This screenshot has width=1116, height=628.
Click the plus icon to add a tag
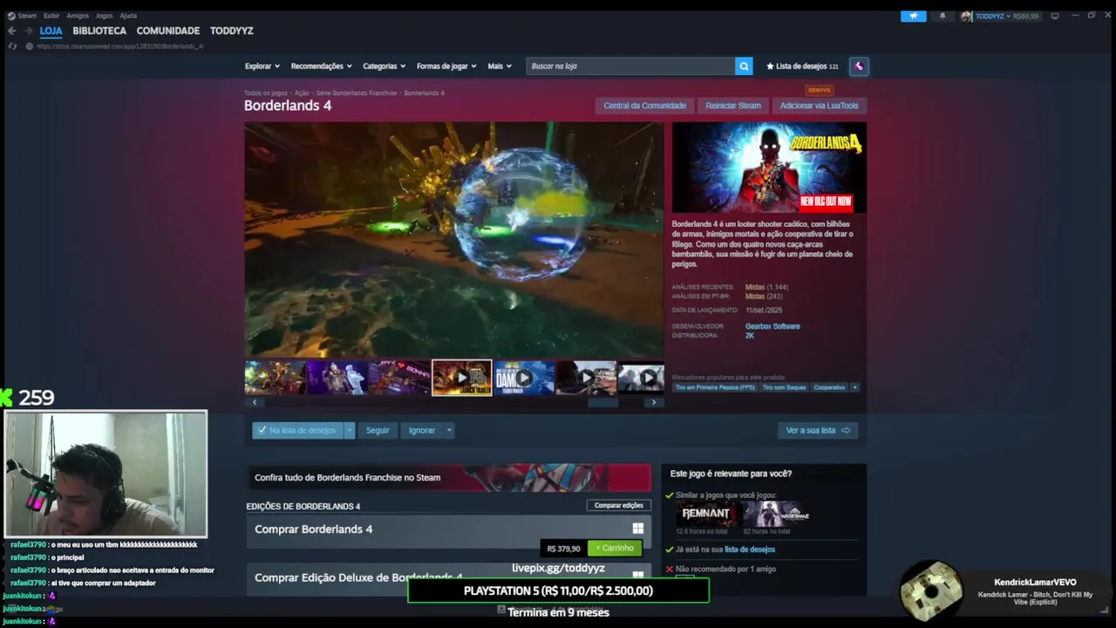[x=854, y=387]
